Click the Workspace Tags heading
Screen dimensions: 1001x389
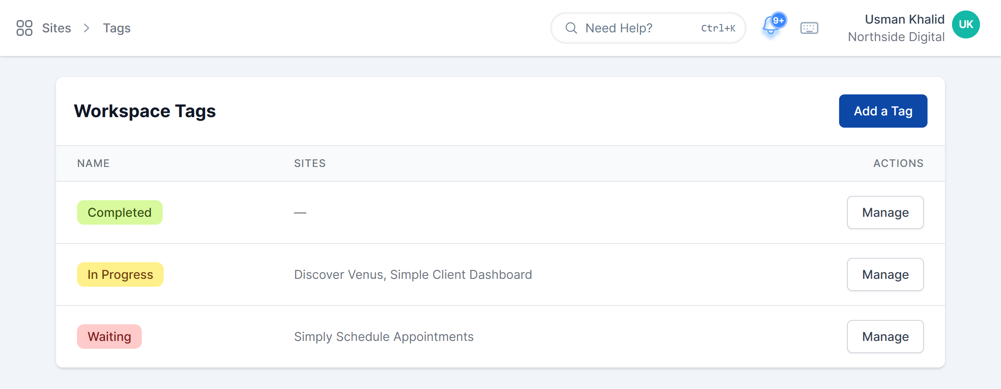click(145, 111)
